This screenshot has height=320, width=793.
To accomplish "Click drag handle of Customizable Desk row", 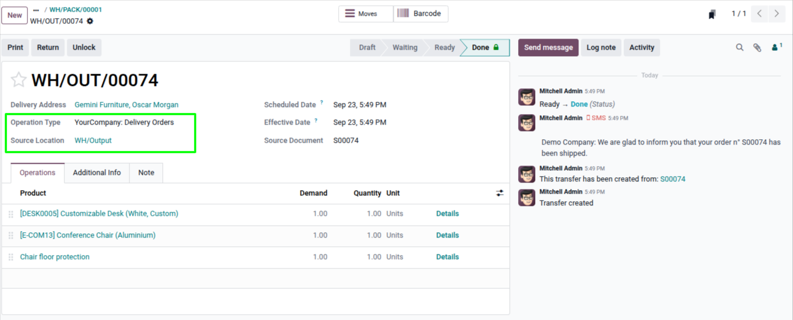I will pyautogui.click(x=11, y=214).
